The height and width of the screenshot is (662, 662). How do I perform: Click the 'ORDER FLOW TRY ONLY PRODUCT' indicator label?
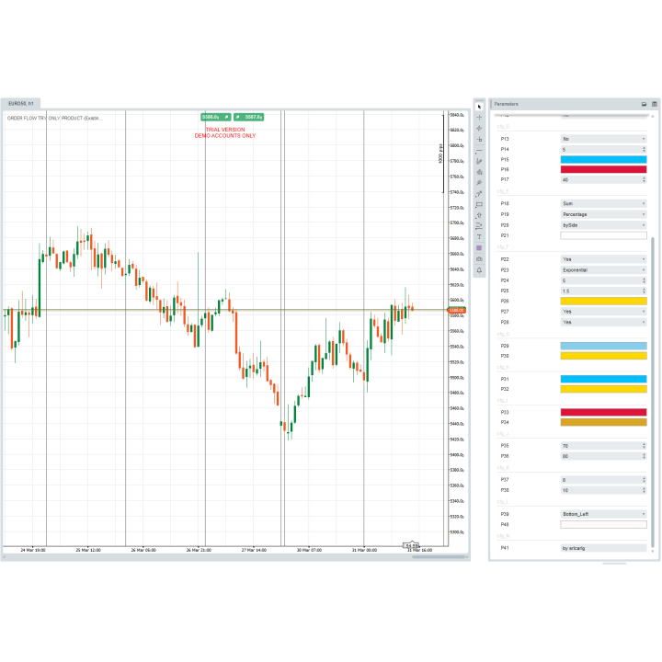[55, 119]
